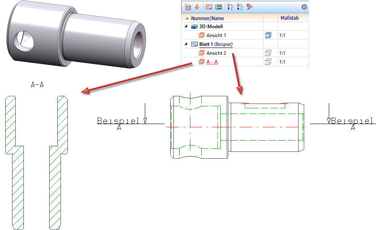Expand all tree entries with down-arrow icon
The width and height of the screenshot is (376, 230).
(x=240, y=7)
